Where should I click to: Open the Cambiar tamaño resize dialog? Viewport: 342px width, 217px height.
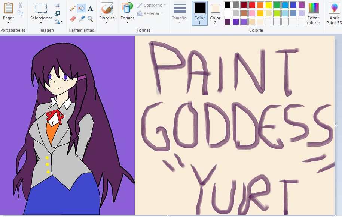(x=57, y=13)
